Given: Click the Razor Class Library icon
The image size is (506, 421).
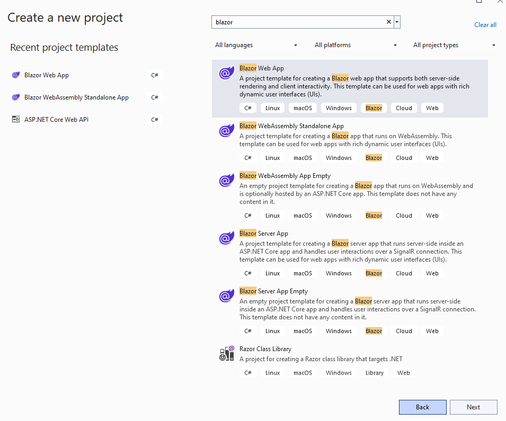Looking at the screenshot, I should [227, 353].
